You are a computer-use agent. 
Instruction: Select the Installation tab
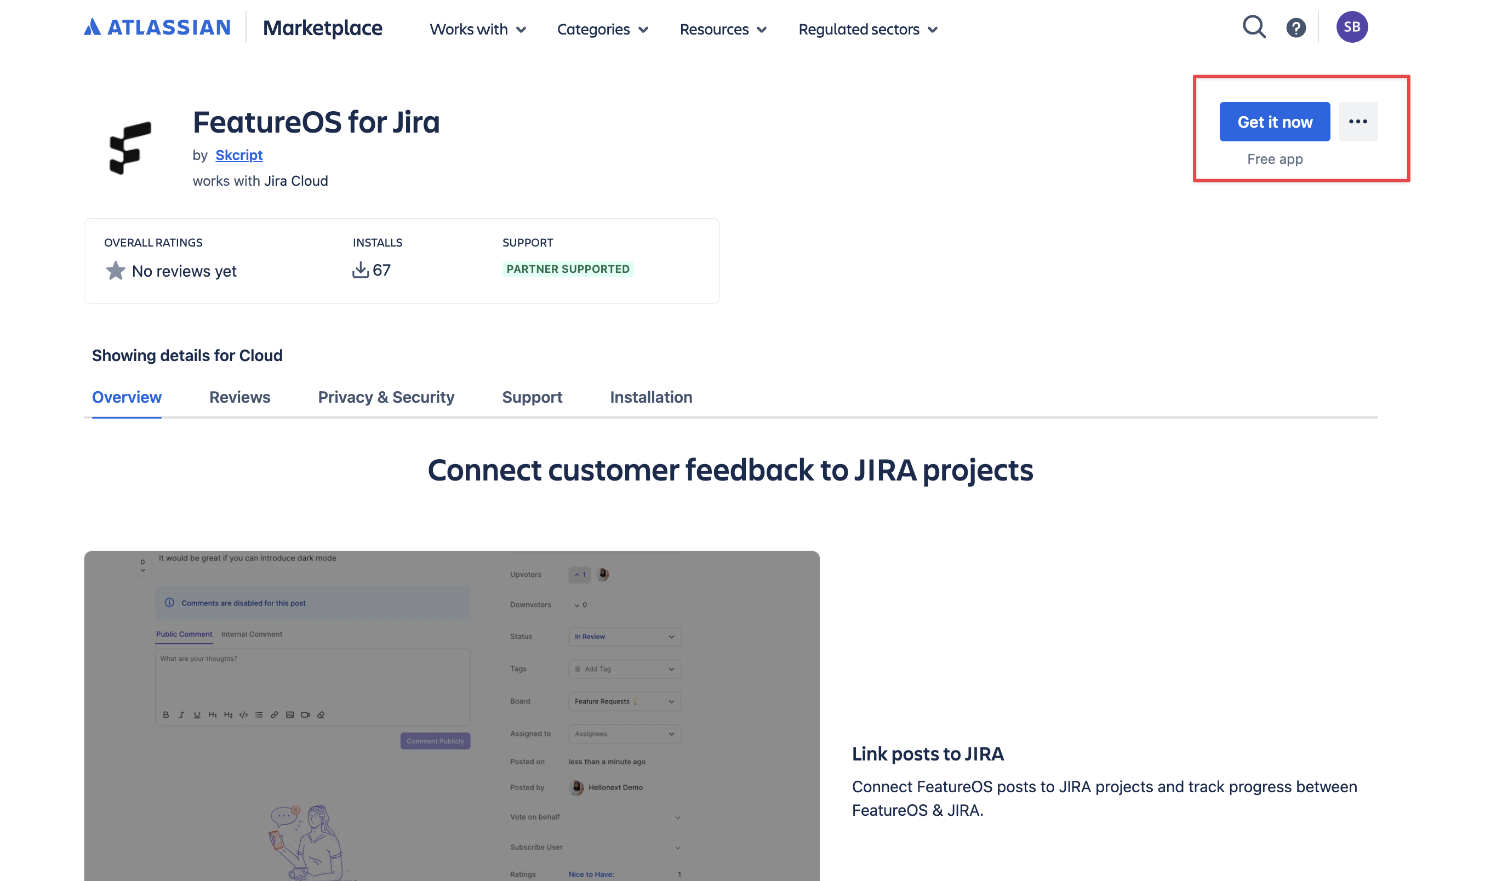tap(651, 397)
